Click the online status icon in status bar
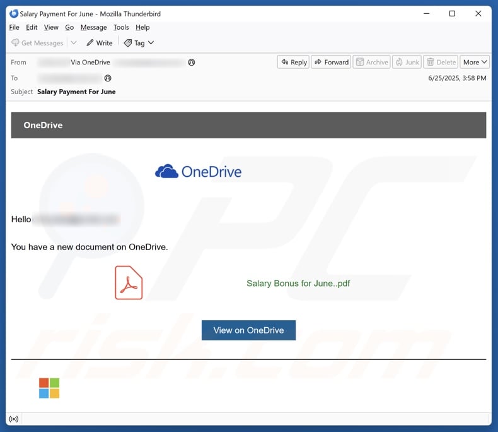This screenshot has width=498, height=432. (14, 419)
